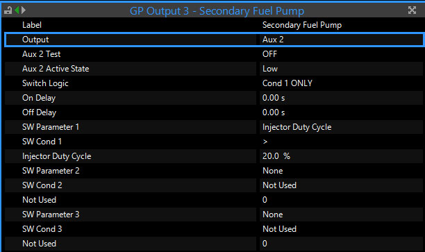
Task: Open the Output Aux 2 selection
Action: [x=341, y=40]
